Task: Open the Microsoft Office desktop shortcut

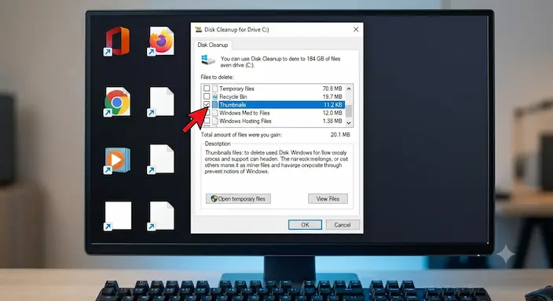Action: pos(118,41)
